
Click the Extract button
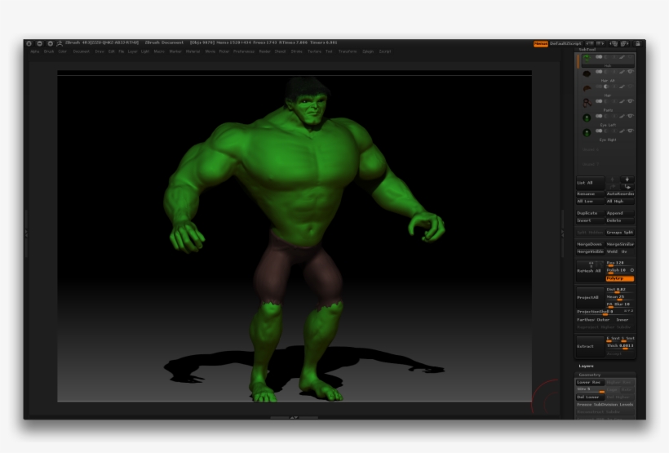point(591,346)
